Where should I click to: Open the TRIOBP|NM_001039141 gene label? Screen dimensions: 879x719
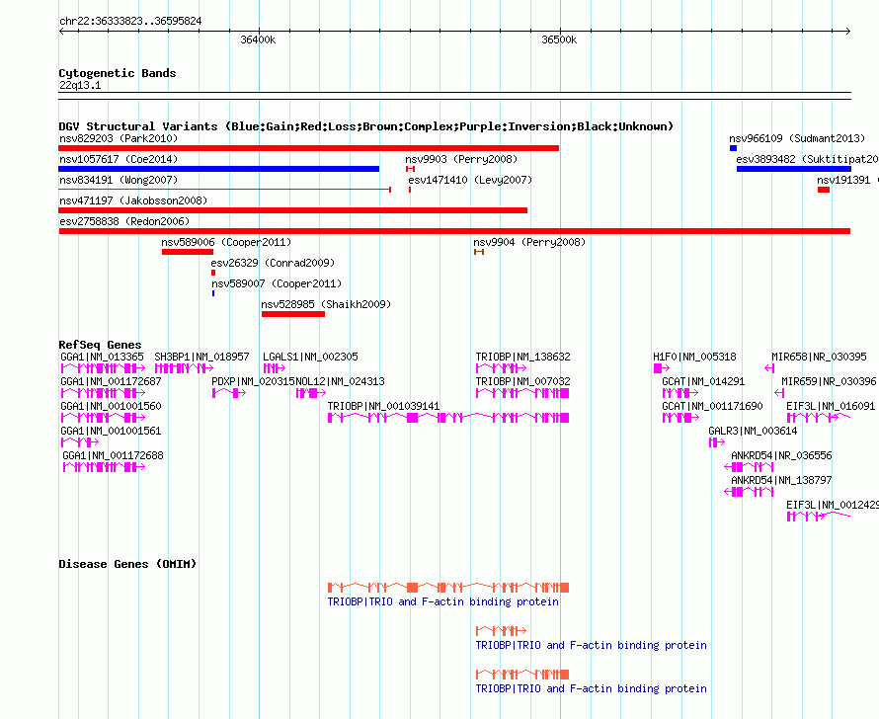coord(383,406)
